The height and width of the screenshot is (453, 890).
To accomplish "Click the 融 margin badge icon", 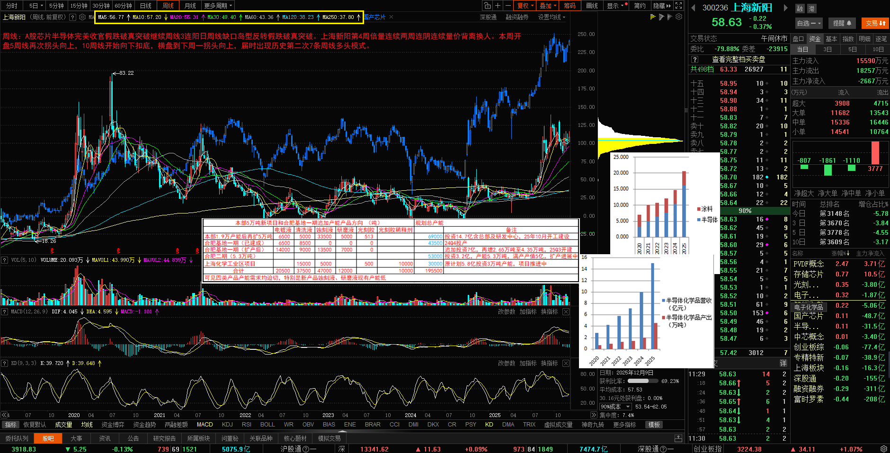I will tap(800, 9).
